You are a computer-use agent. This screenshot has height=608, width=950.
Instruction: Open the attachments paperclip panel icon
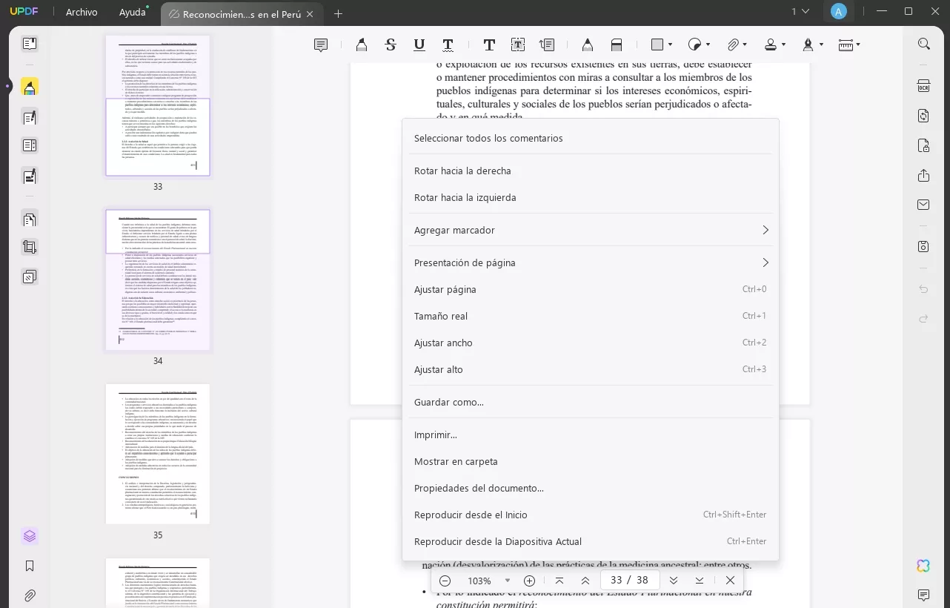pos(30,595)
